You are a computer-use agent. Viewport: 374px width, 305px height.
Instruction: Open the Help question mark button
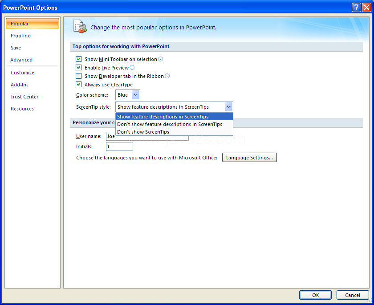pos(356,8)
